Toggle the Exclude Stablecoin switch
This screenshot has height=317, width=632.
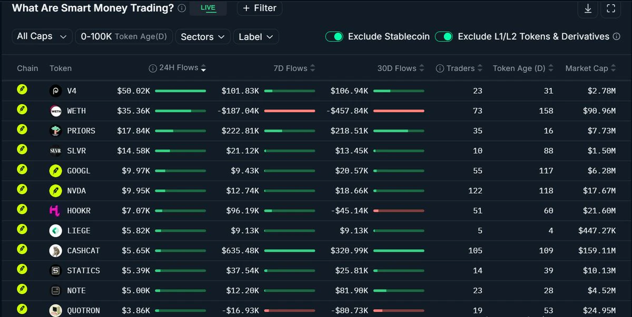point(334,36)
